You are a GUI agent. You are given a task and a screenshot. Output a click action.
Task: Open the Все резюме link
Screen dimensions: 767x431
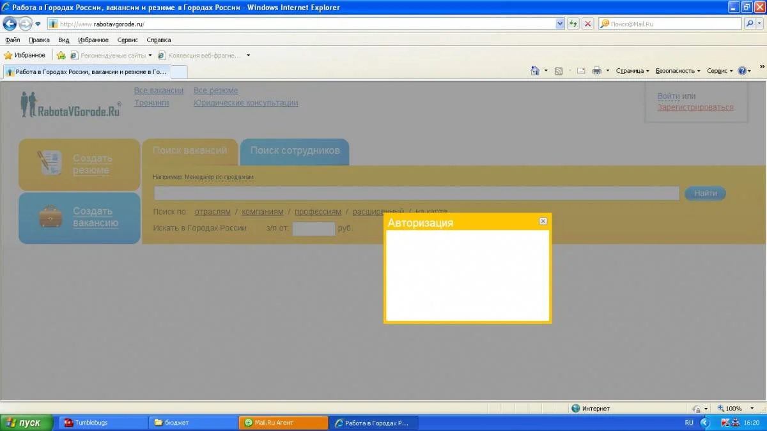215,91
